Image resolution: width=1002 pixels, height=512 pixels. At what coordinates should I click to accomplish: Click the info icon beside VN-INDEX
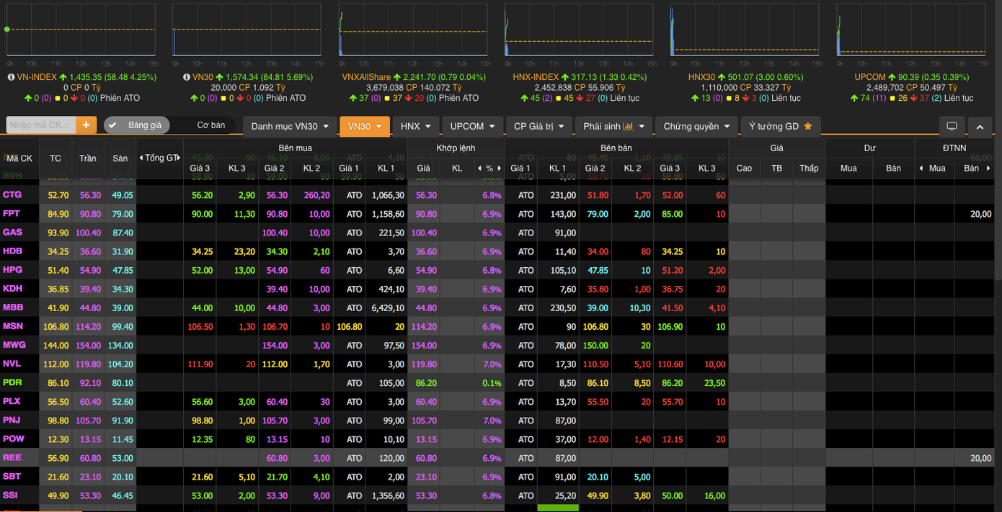point(11,77)
